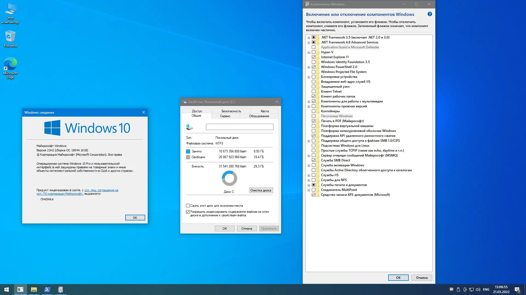Open the Service (Сервис) tab

(225, 116)
